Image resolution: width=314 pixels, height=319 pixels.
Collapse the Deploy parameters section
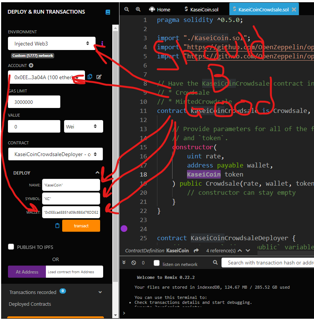pos(97,173)
